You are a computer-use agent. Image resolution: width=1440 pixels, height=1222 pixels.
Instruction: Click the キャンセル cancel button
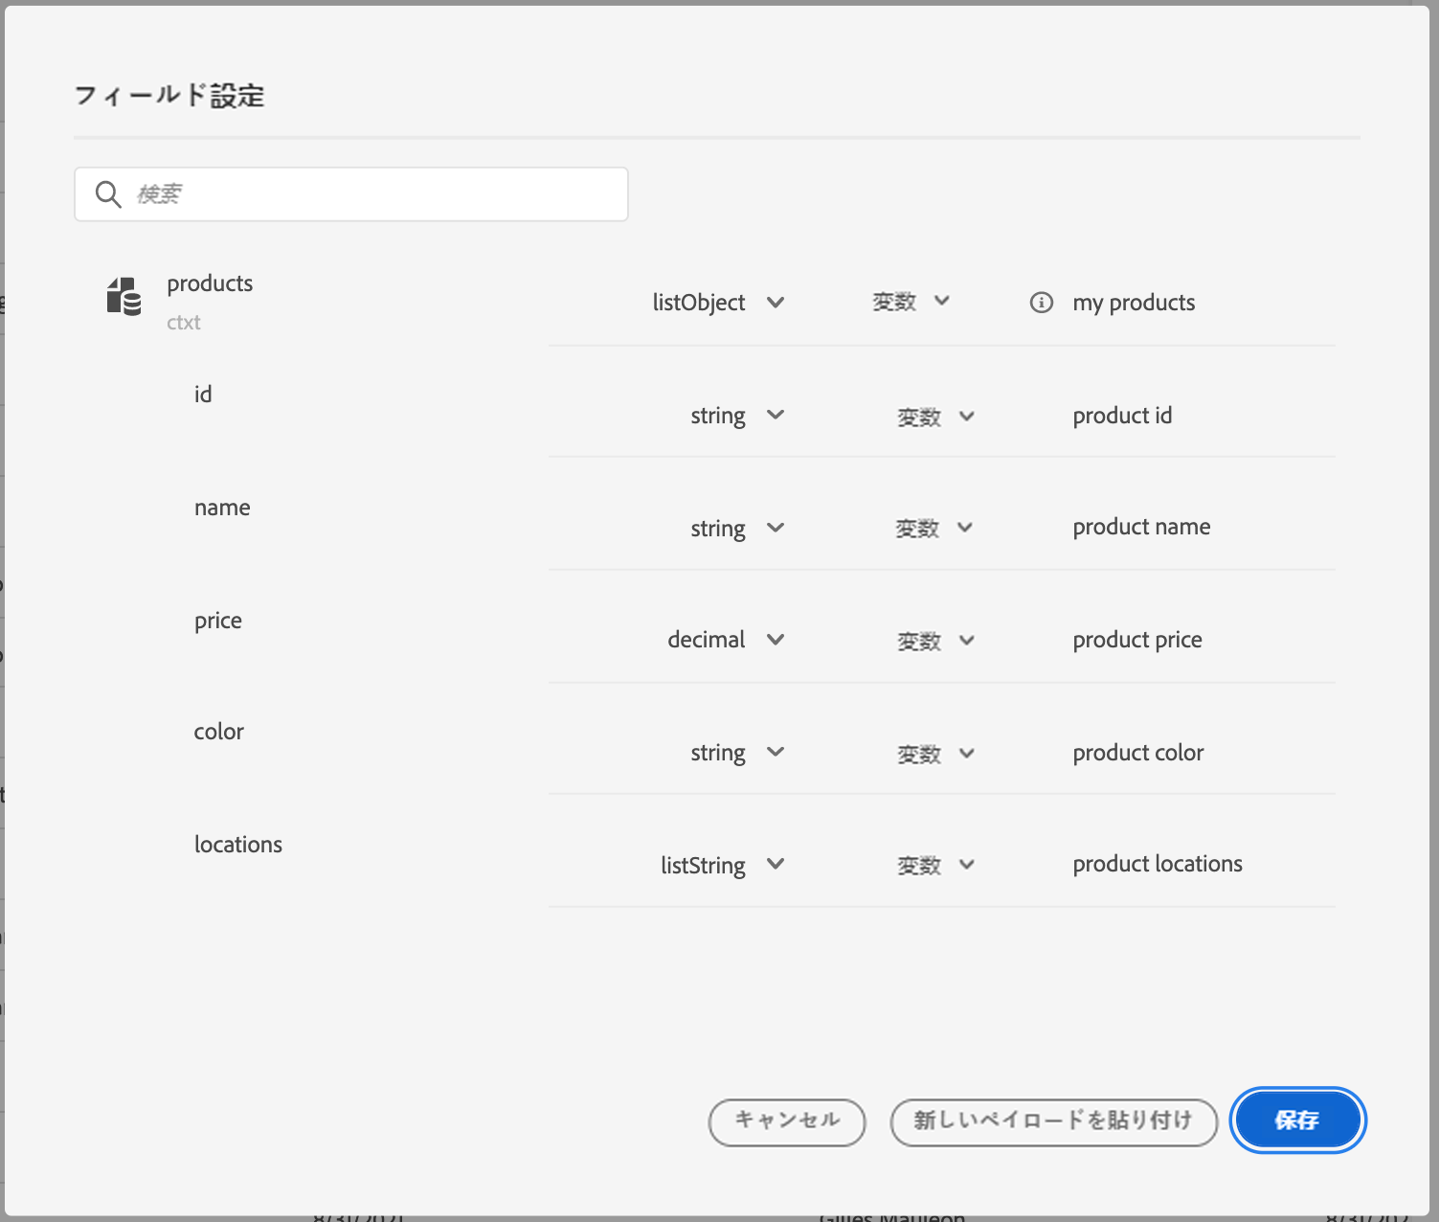click(x=787, y=1122)
